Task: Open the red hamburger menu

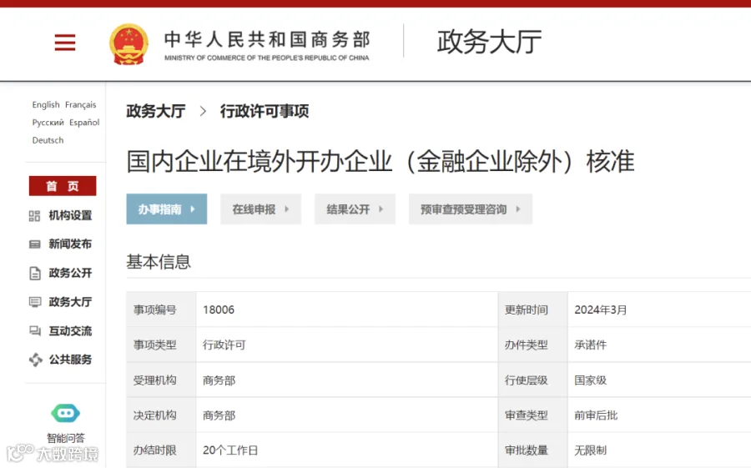Action: click(x=64, y=43)
